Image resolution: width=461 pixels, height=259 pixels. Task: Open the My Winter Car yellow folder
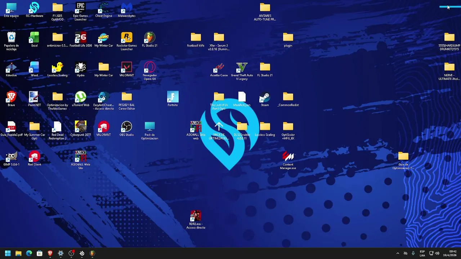pos(103,69)
